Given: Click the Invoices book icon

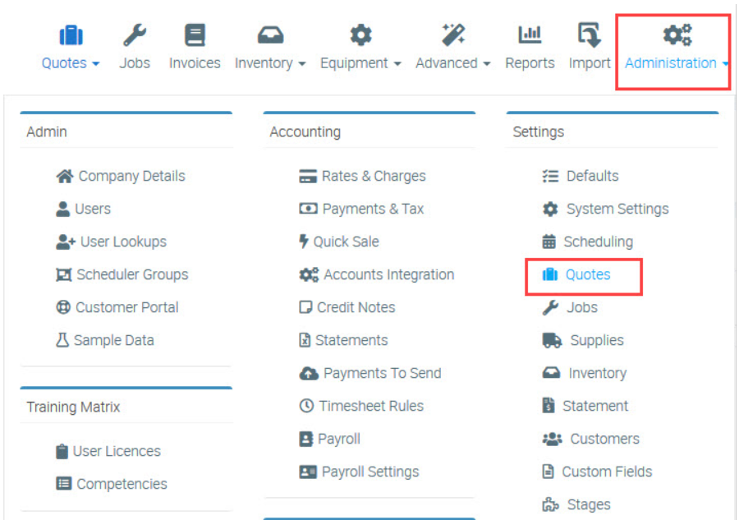Looking at the screenshot, I should click(x=195, y=35).
